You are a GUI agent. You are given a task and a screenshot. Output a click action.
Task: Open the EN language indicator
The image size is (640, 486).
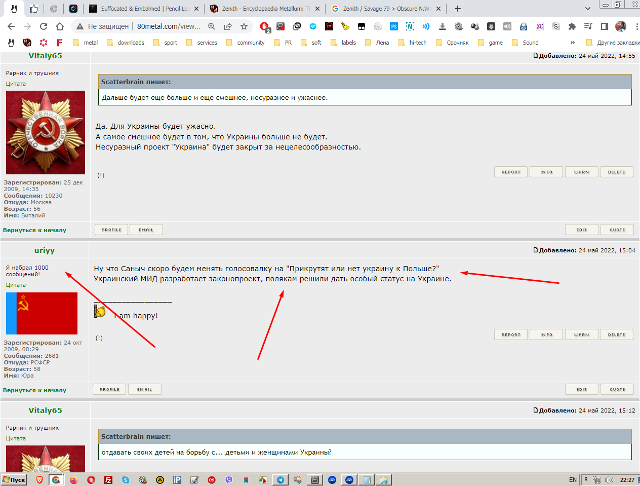pyautogui.click(x=573, y=480)
